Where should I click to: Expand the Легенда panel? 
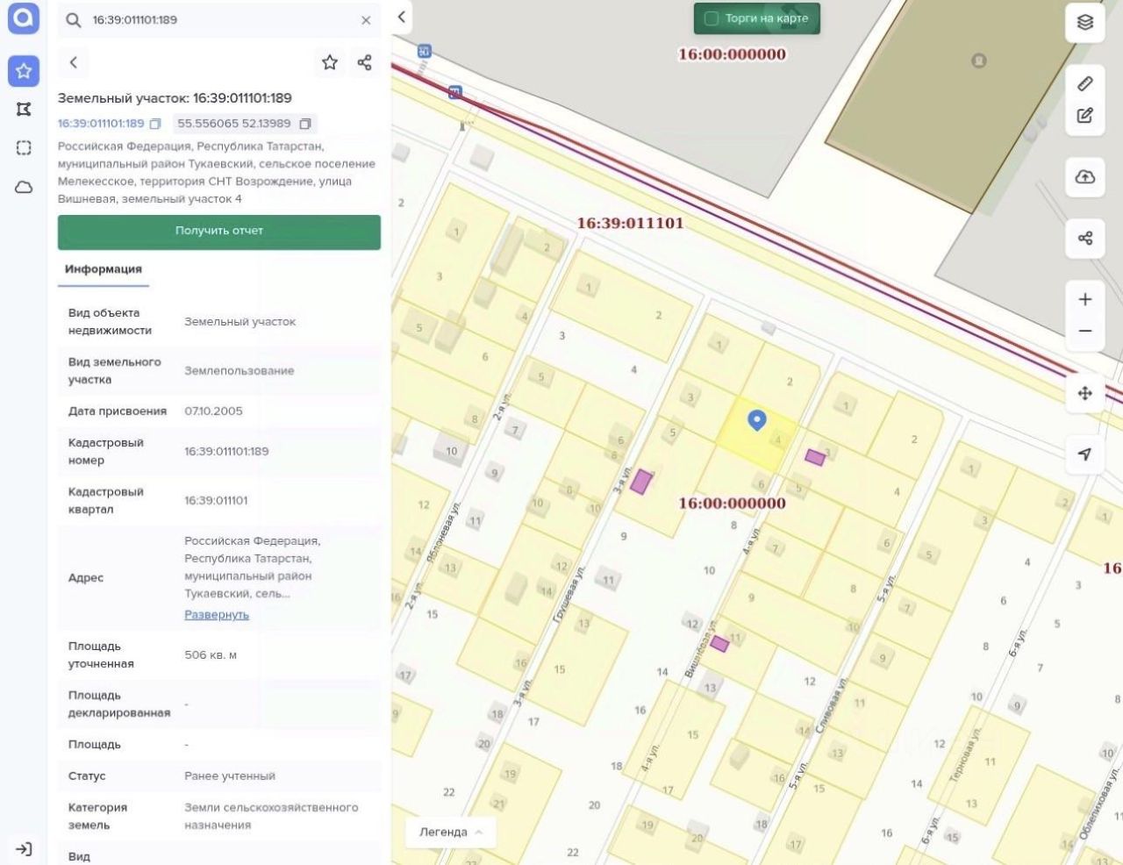pos(451,833)
